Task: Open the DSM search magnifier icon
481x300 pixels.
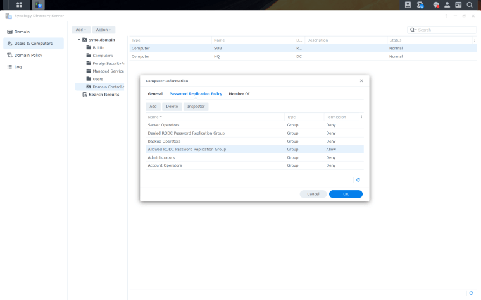Action: tap(470, 5)
